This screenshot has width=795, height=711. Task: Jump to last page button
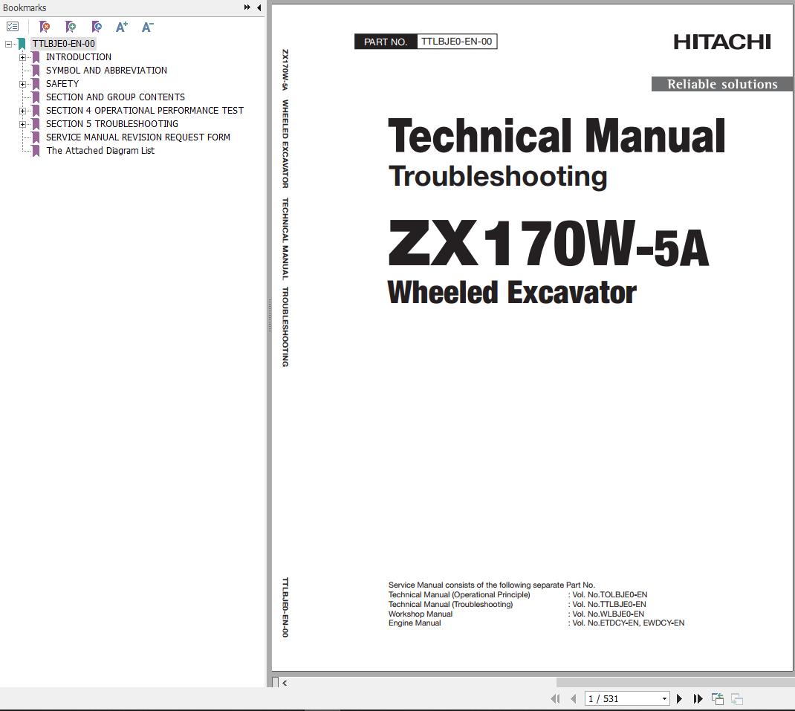pyautogui.click(x=698, y=699)
